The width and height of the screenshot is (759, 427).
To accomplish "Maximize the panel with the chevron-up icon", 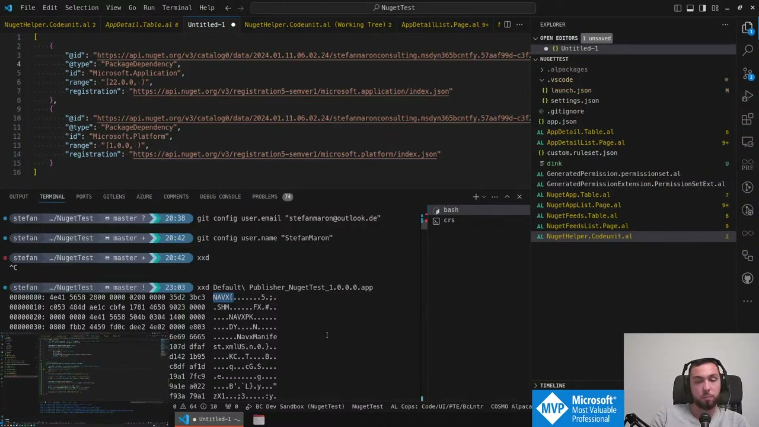I will click(507, 196).
